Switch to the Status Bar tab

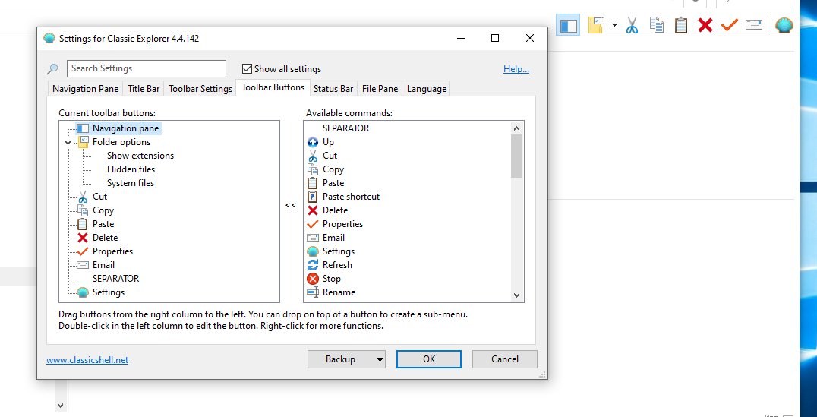coord(333,89)
